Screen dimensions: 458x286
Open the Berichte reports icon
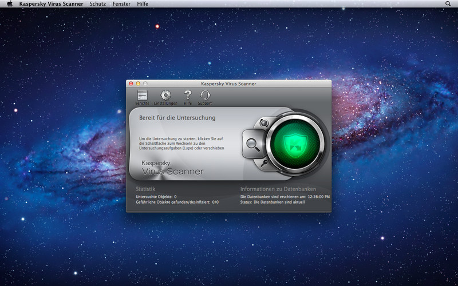[x=142, y=96]
